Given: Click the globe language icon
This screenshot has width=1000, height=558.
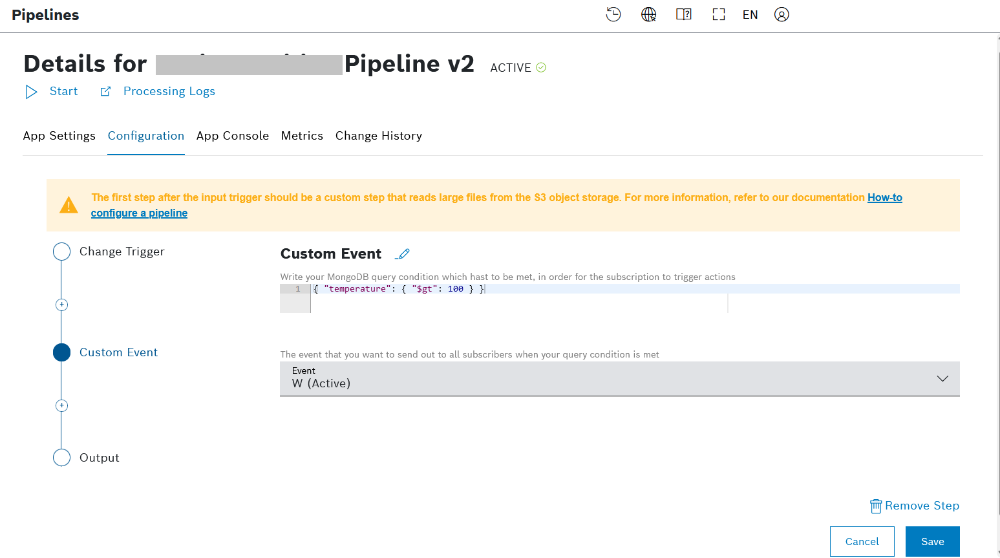Looking at the screenshot, I should (648, 14).
